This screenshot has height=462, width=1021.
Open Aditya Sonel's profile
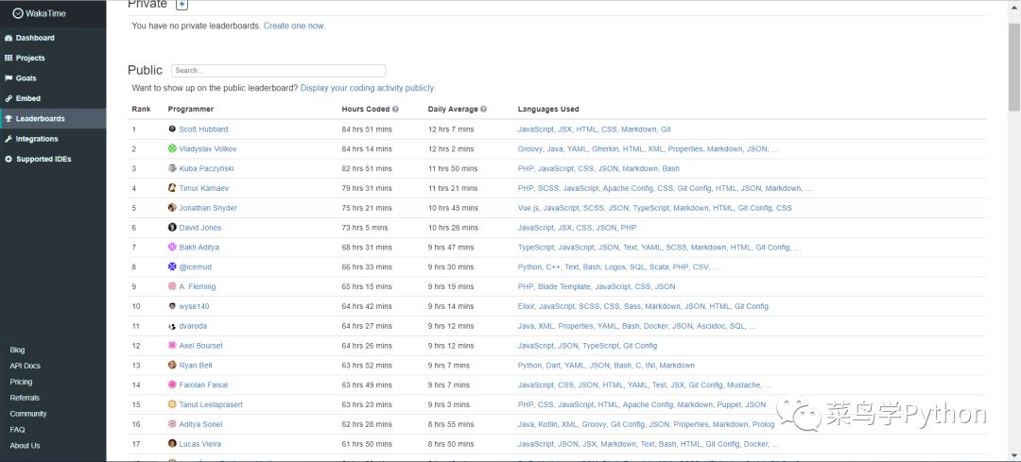click(200, 424)
